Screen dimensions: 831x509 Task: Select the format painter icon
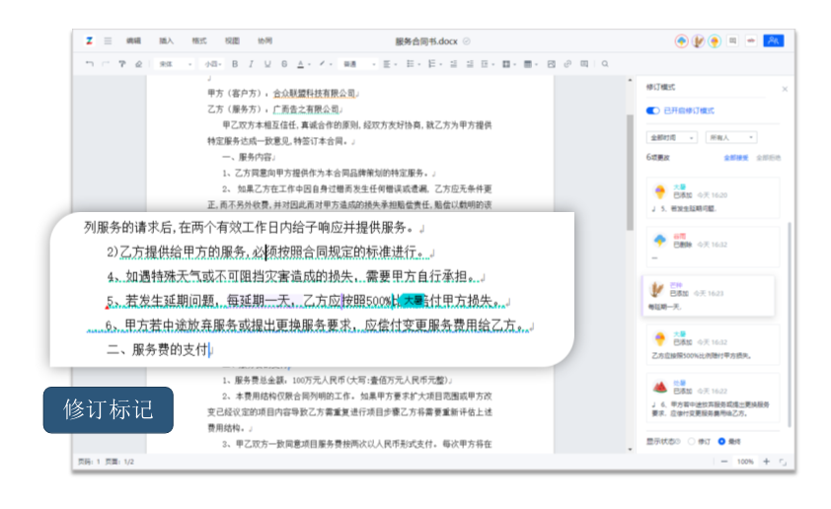point(122,64)
